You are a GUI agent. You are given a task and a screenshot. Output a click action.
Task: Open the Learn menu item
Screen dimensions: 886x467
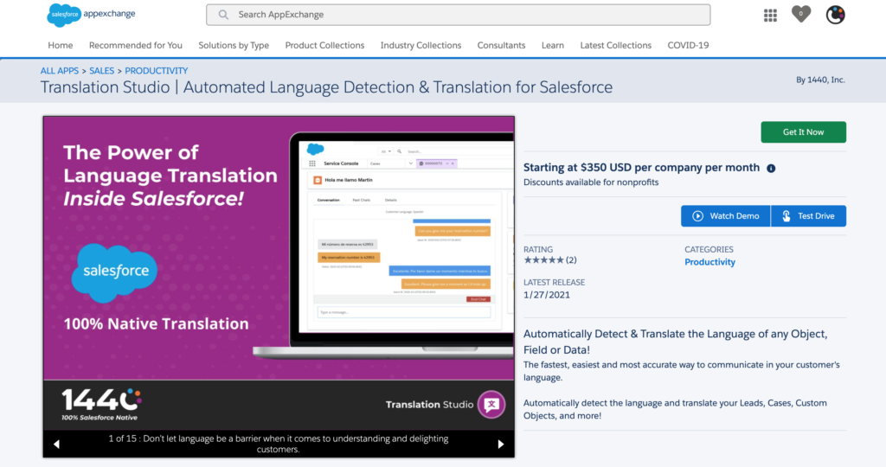pyautogui.click(x=553, y=45)
